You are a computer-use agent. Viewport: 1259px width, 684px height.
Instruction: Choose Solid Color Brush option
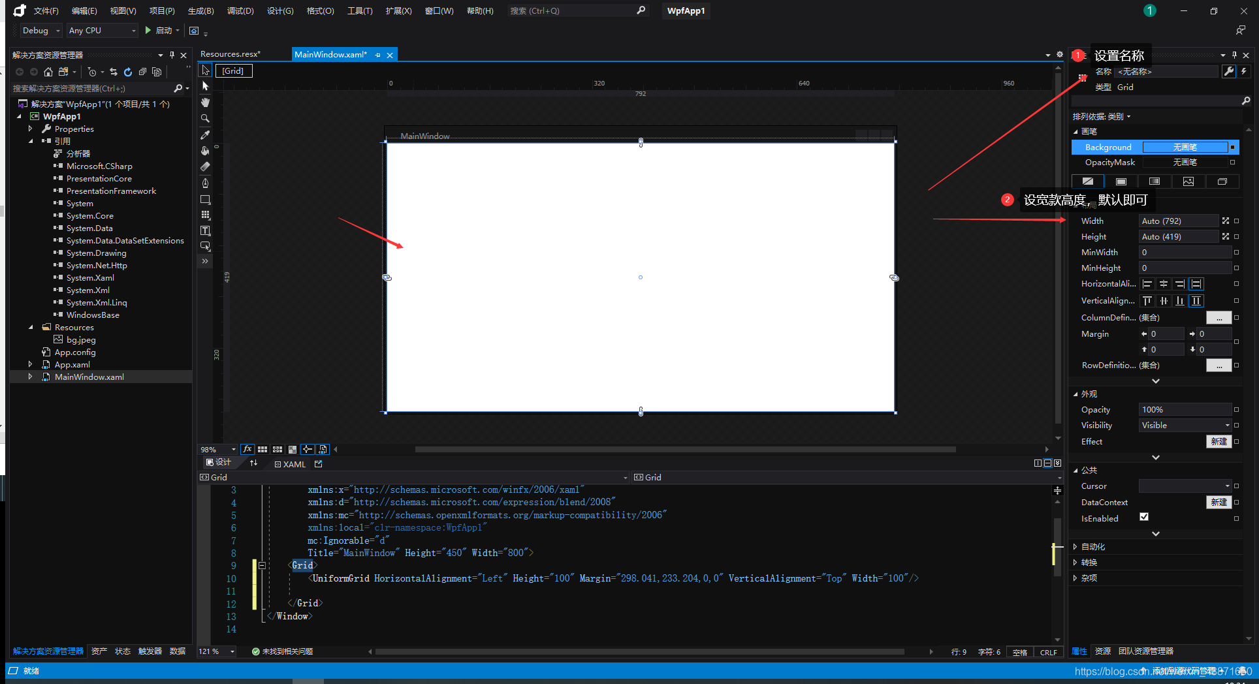pyautogui.click(x=1121, y=181)
